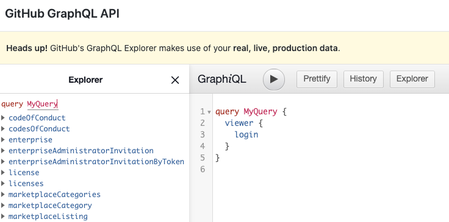
Task: Collapse the query fold arrow at line 1
Action: coord(209,112)
